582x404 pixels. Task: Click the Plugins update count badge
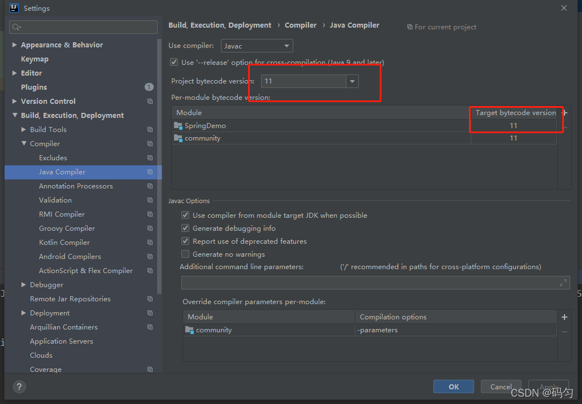pos(149,87)
